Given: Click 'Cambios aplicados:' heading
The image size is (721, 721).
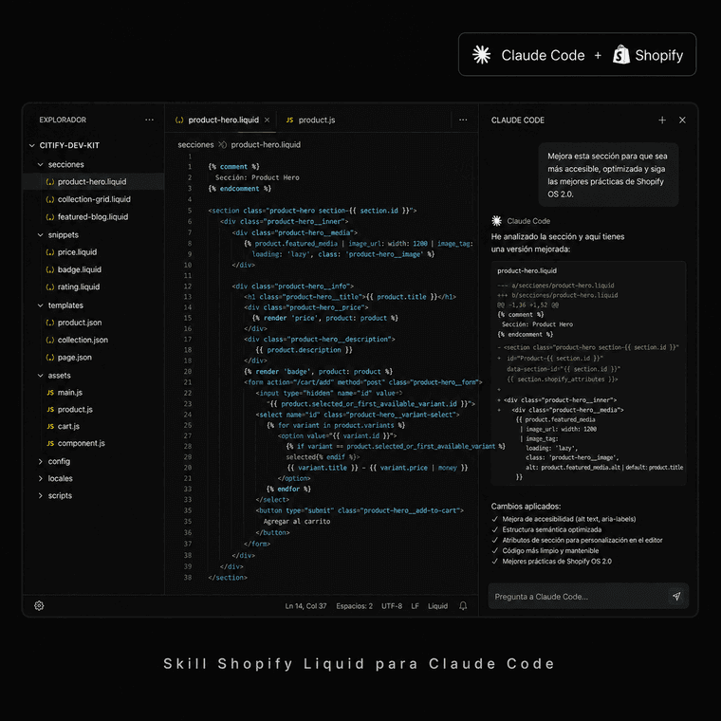Looking at the screenshot, I should pos(526,507).
